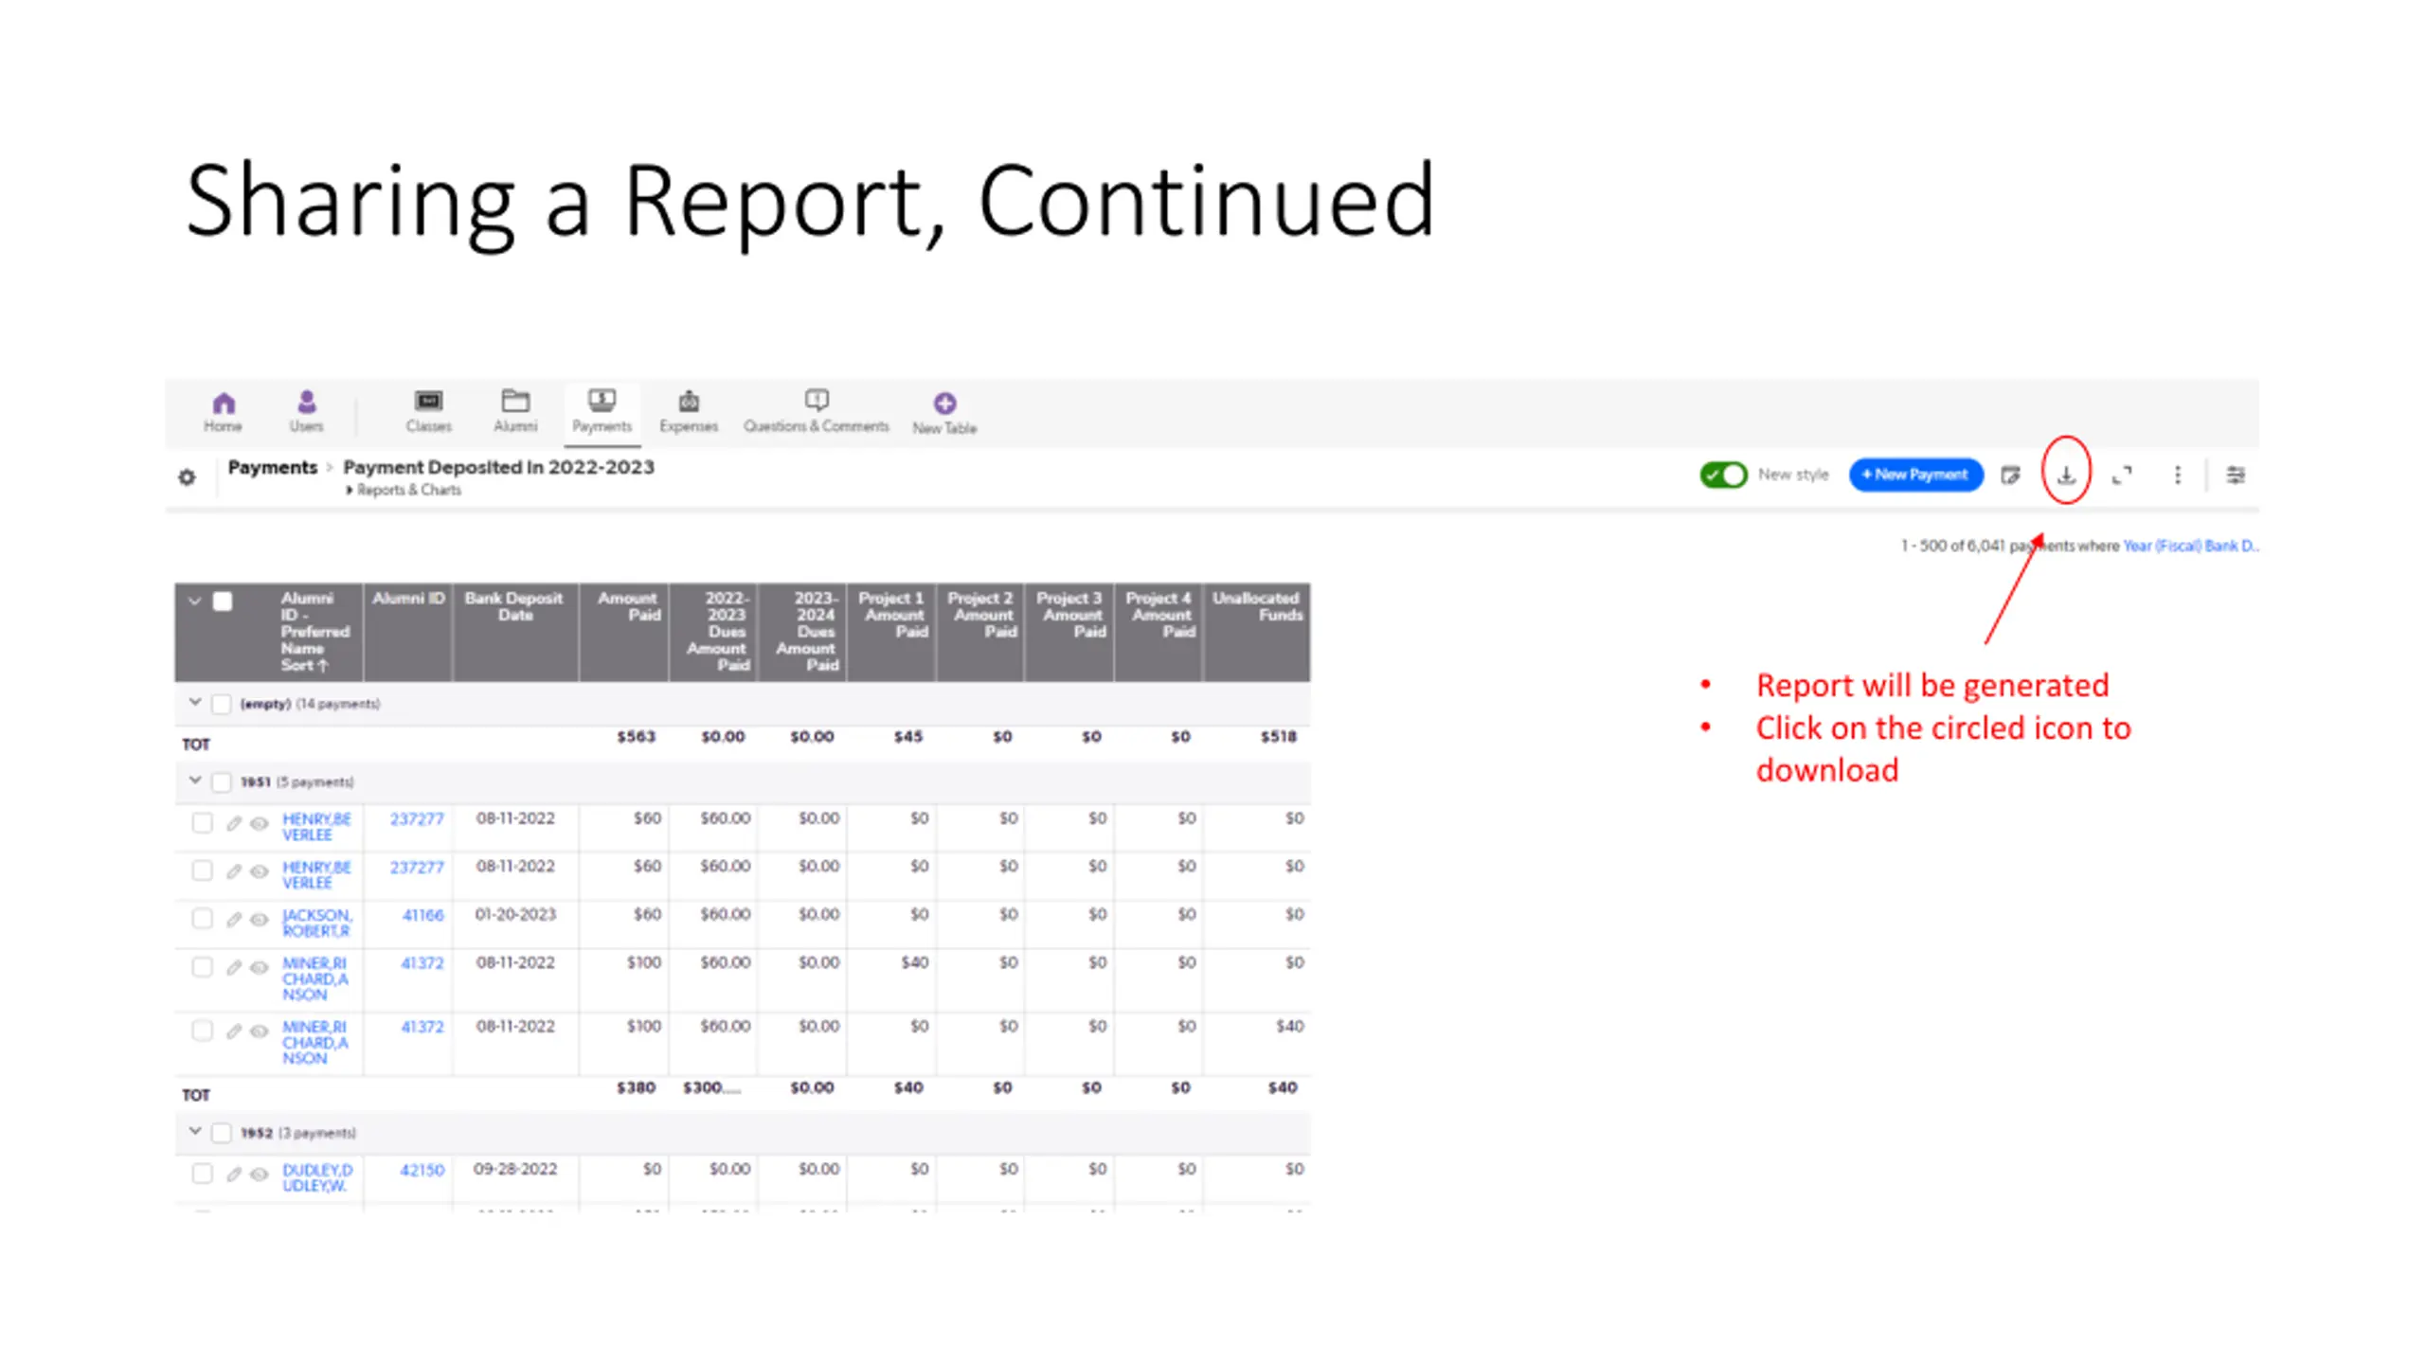2425x1364 pixels.
Task: Open Questions & Comments table
Action: tap(817, 412)
